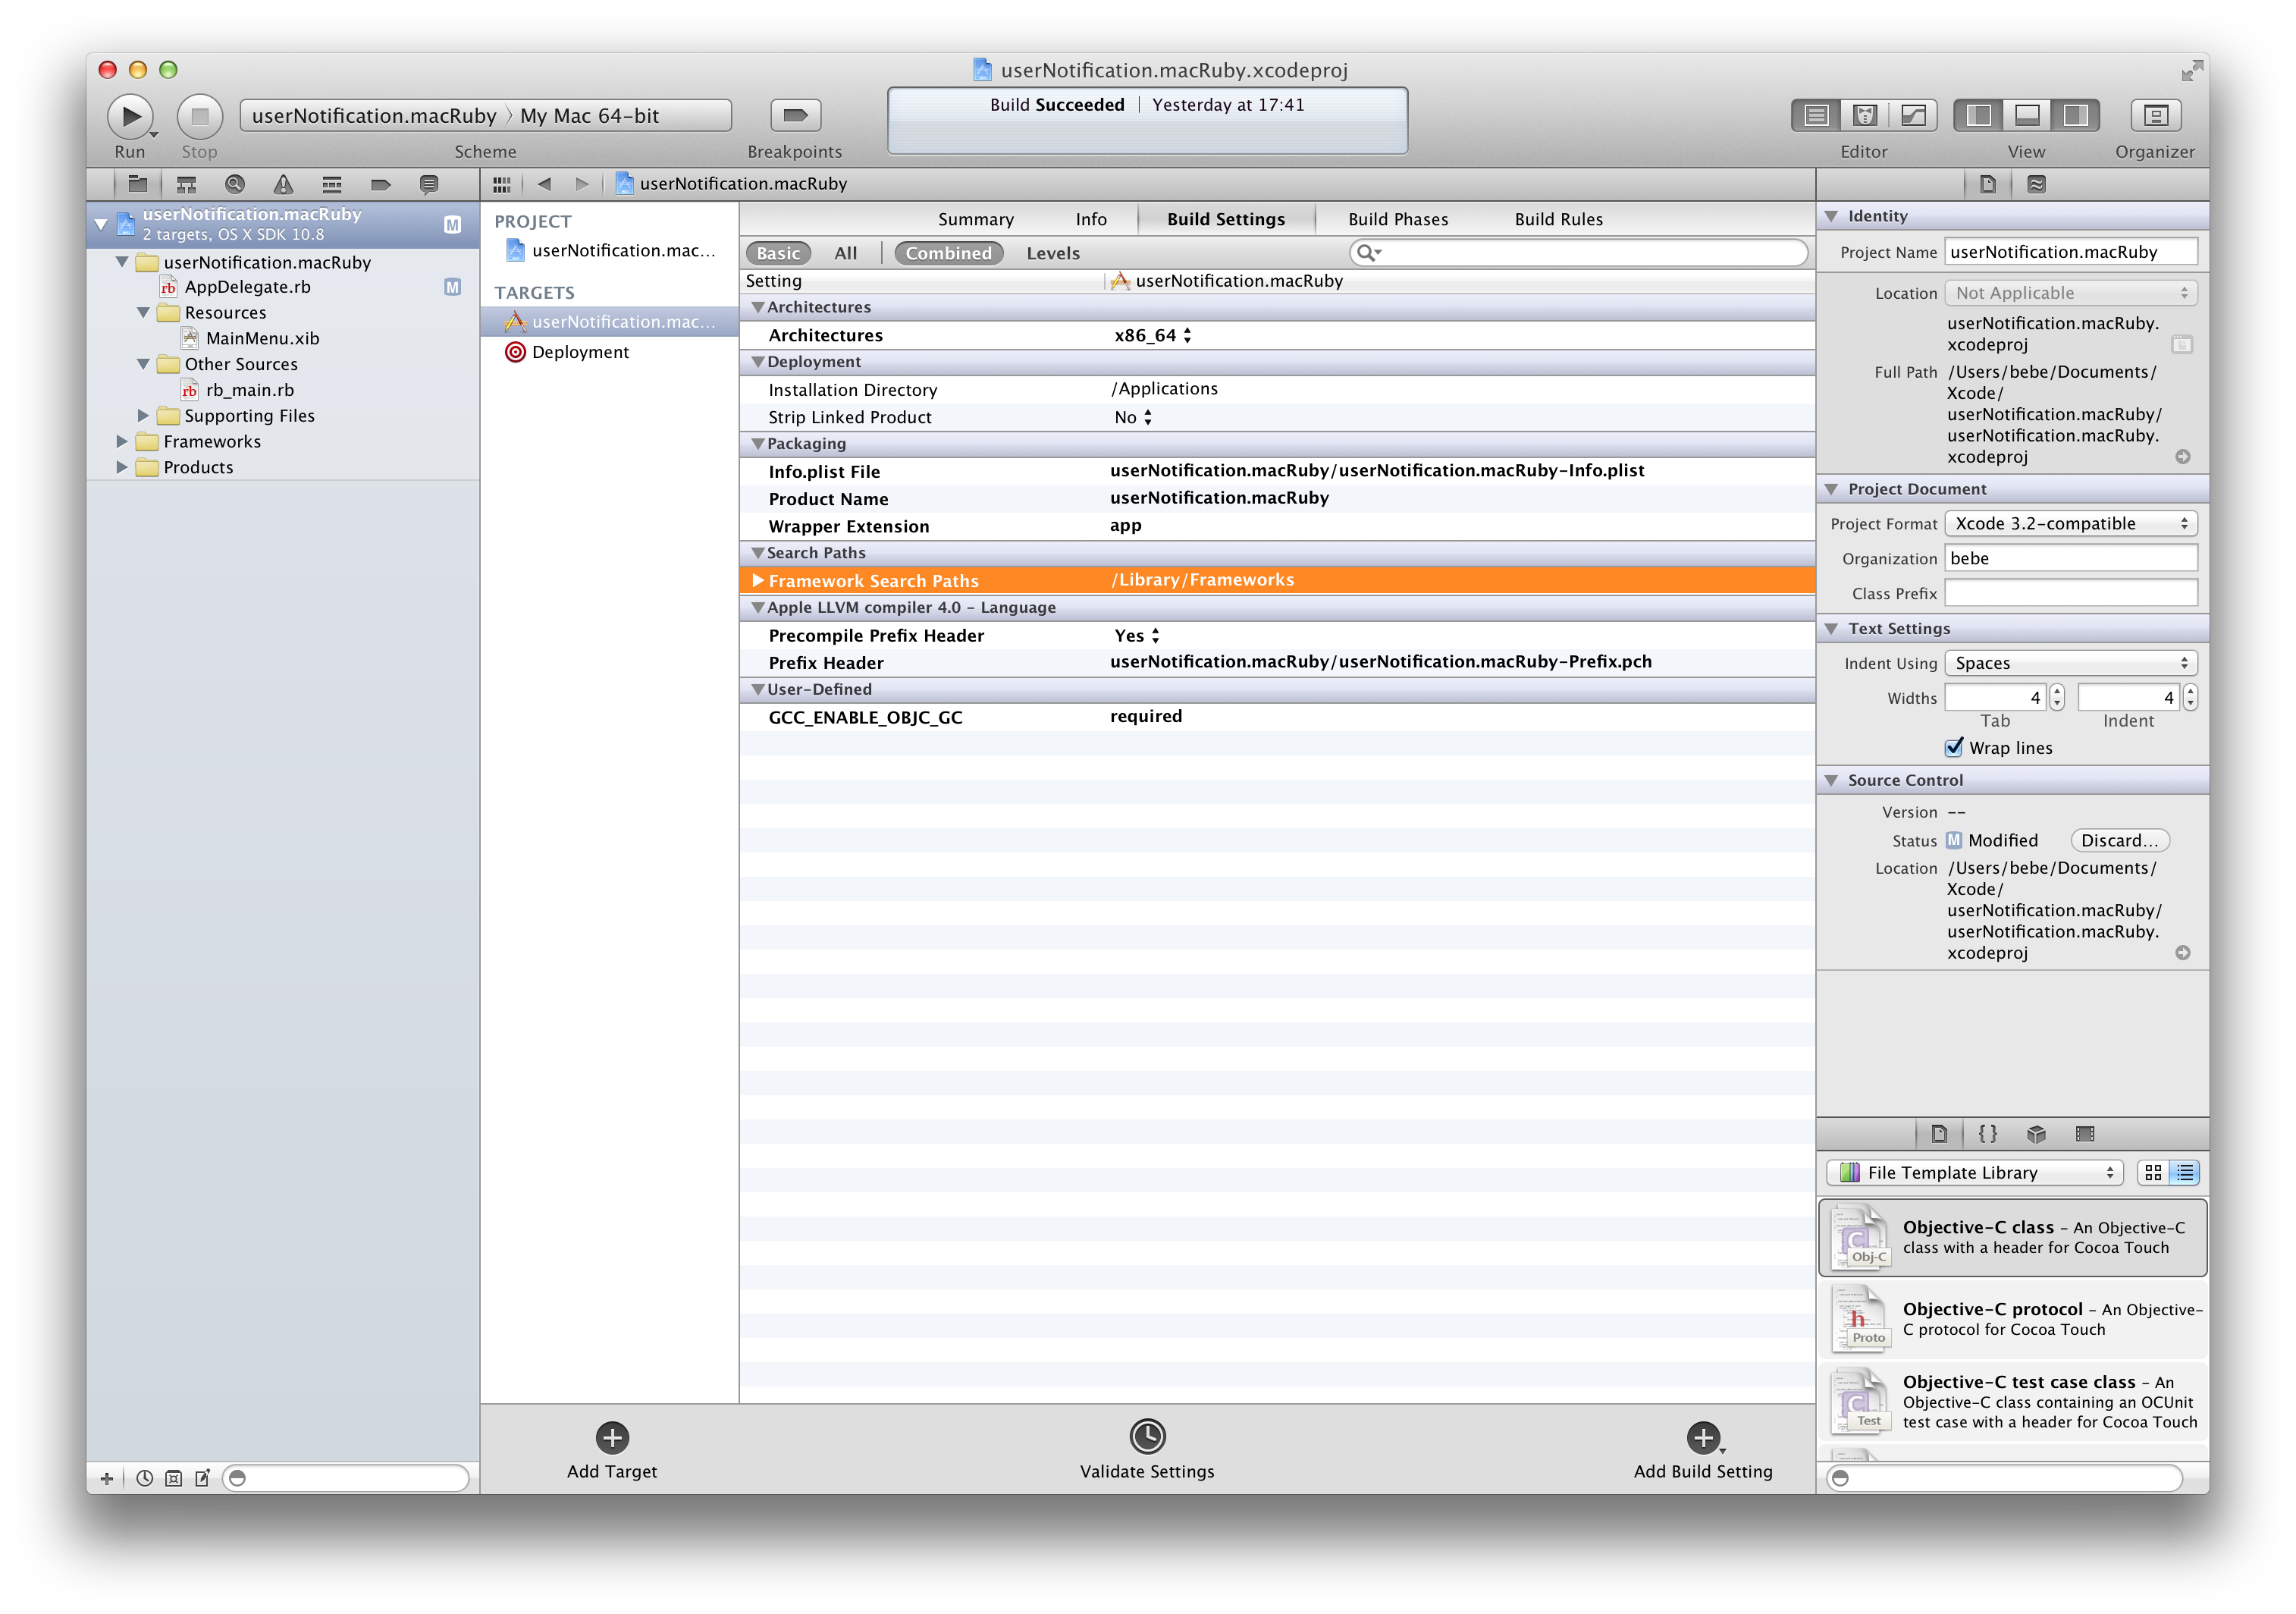Open the related files grid menu
Screen dimensions: 2296x1614
tap(502, 184)
